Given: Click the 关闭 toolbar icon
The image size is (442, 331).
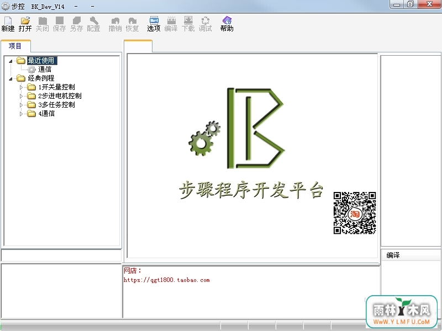Looking at the screenshot, I should (43, 24).
